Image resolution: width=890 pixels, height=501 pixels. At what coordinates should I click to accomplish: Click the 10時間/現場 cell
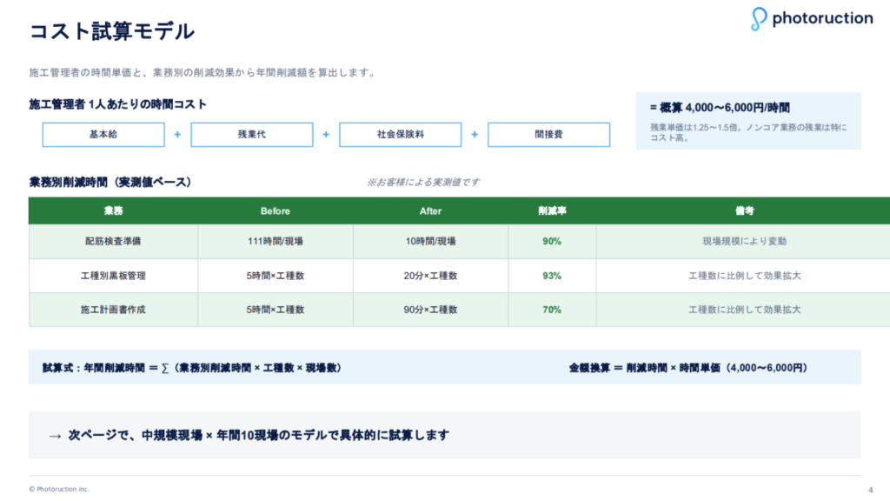[430, 242]
